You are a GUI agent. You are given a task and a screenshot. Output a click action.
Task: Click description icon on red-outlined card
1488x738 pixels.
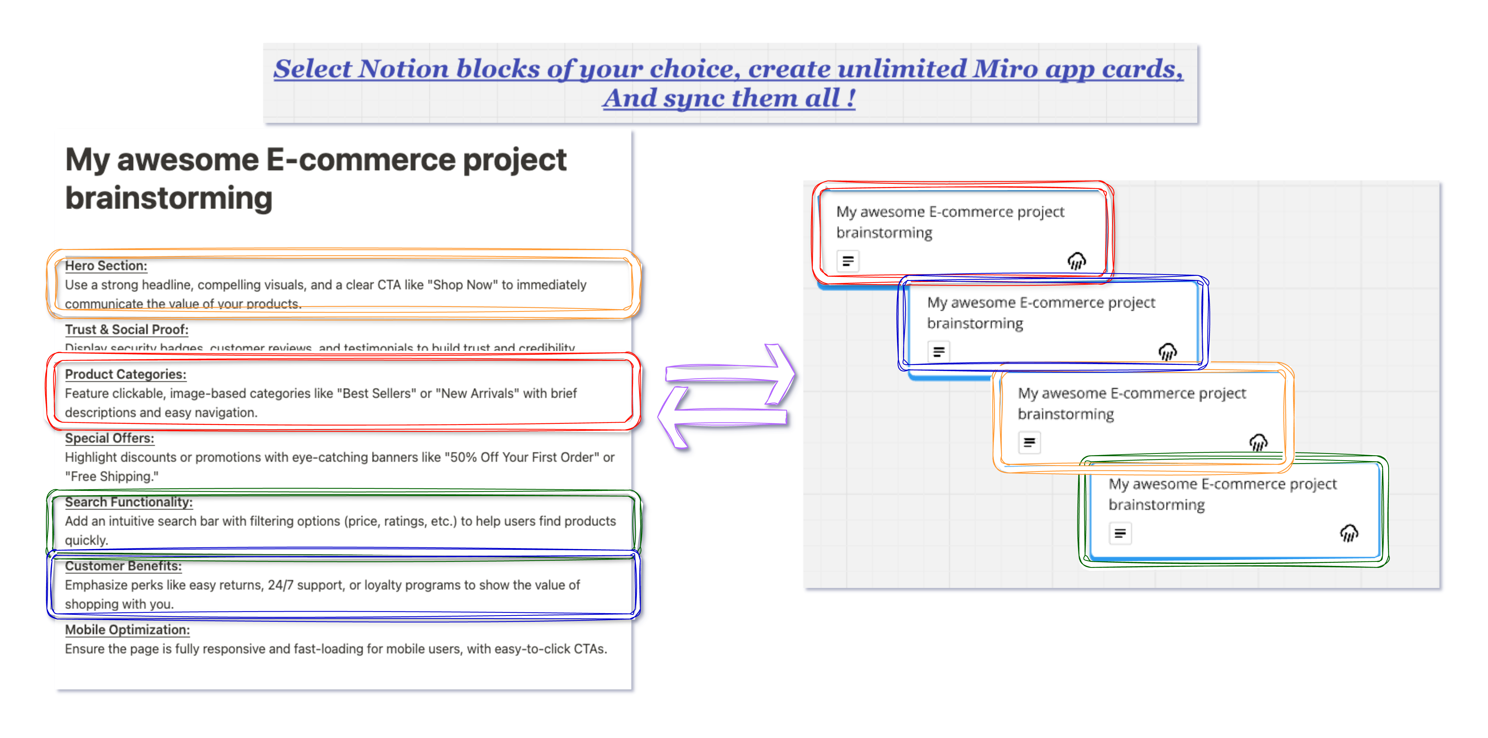pos(848,261)
